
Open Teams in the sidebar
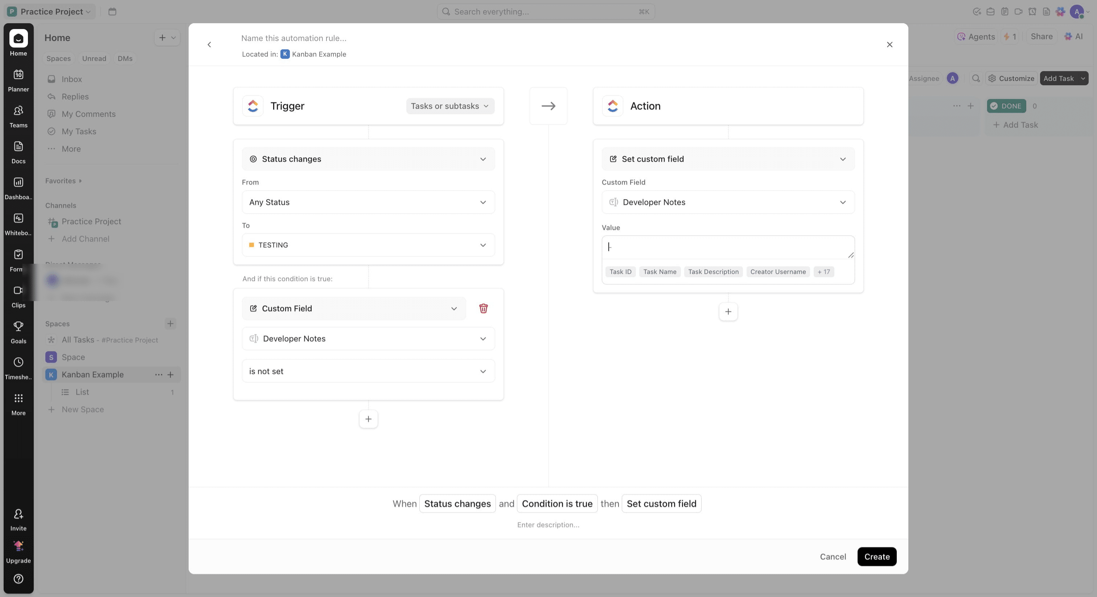[18, 111]
